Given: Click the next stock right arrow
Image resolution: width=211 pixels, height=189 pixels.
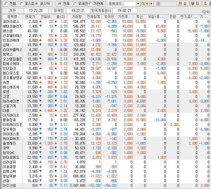Looking at the screenshot, I should click(152, 4).
